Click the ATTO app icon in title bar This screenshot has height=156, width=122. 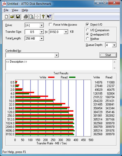[4, 4]
